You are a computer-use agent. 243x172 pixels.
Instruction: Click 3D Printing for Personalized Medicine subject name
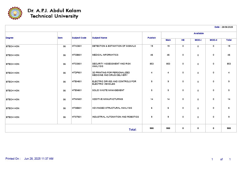[x=111, y=74]
